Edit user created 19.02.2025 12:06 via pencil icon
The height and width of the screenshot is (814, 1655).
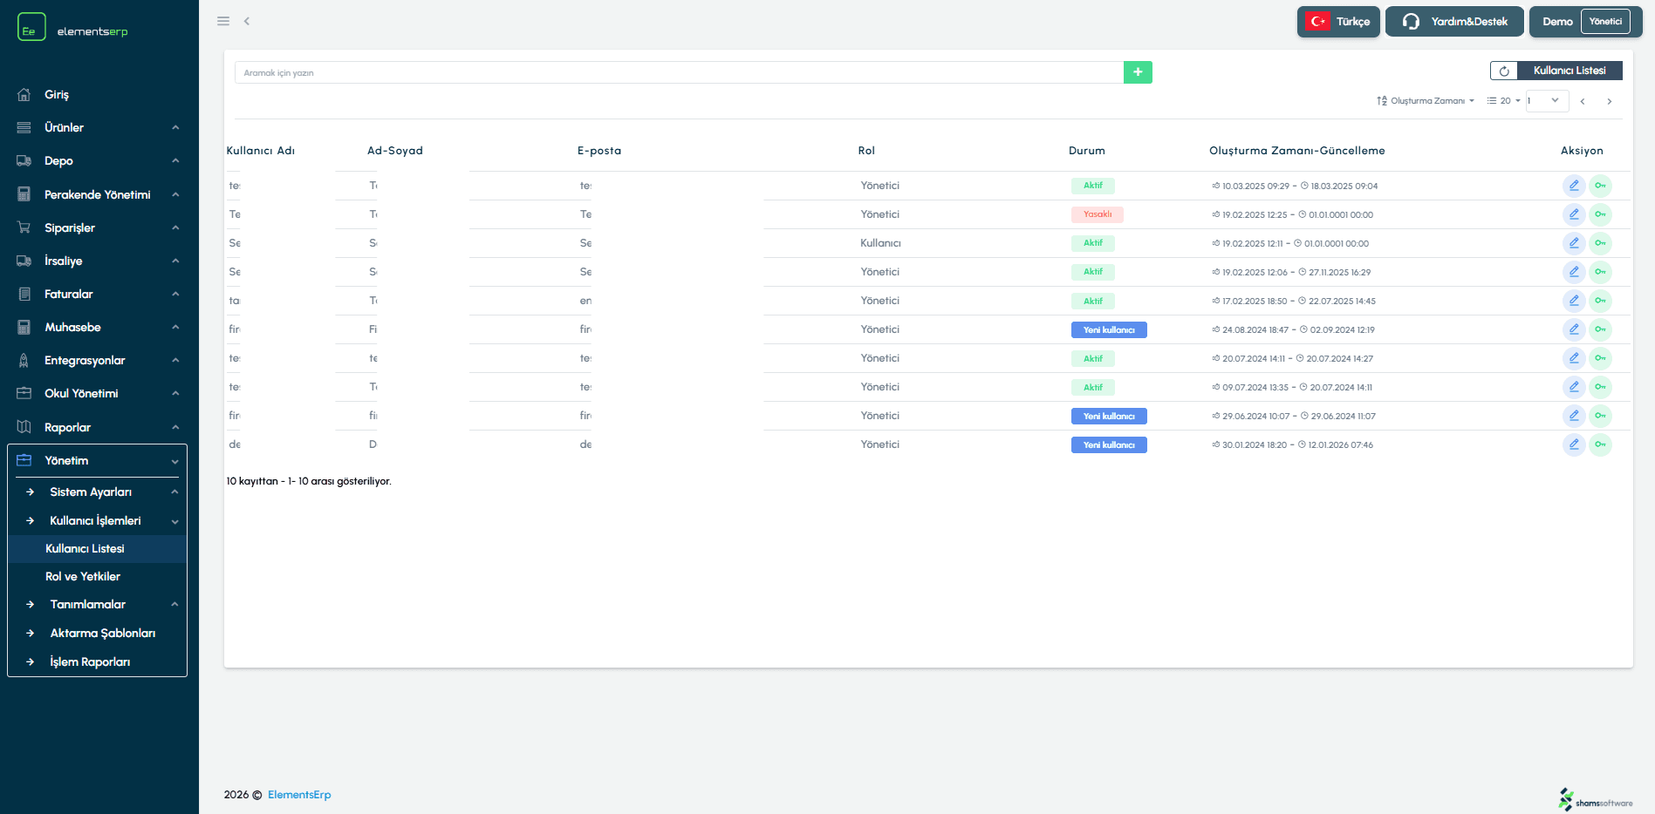pyautogui.click(x=1574, y=272)
